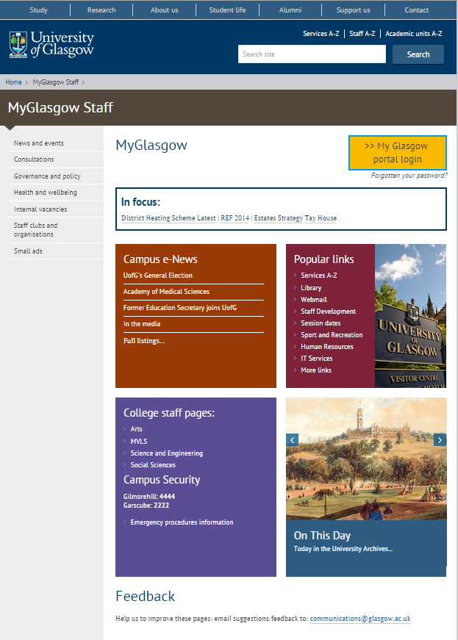Open In the media link
458x640 pixels.
(142, 323)
